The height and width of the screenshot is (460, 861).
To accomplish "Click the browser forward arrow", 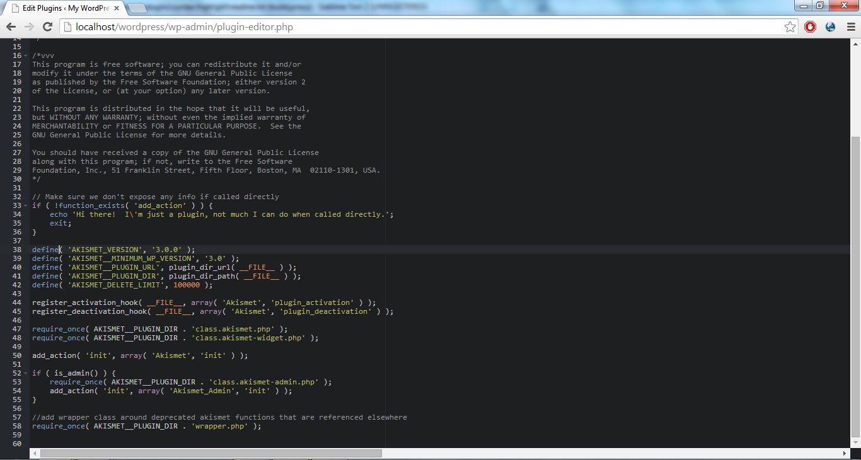I will (29, 27).
